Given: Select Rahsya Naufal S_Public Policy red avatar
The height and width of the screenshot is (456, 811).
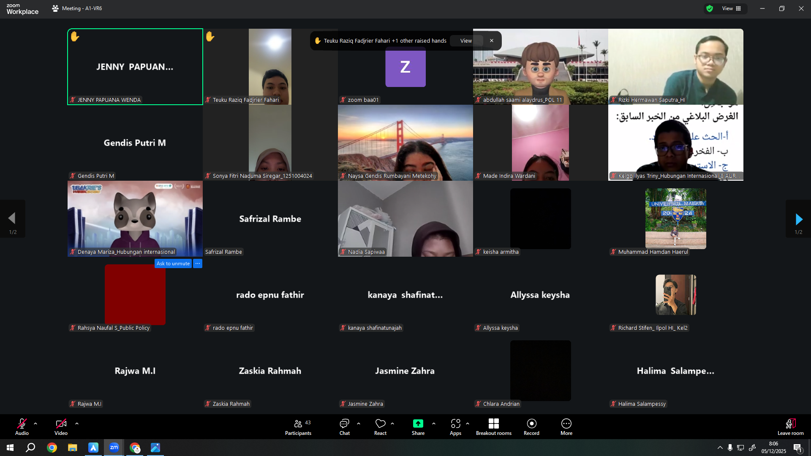Looking at the screenshot, I should [135, 295].
